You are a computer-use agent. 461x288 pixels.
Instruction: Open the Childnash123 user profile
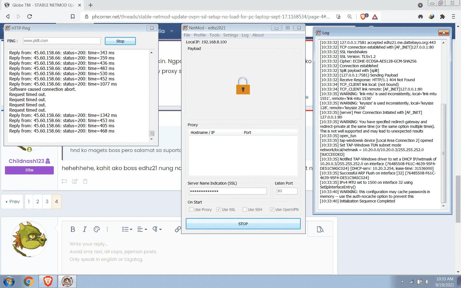pos(26,161)
